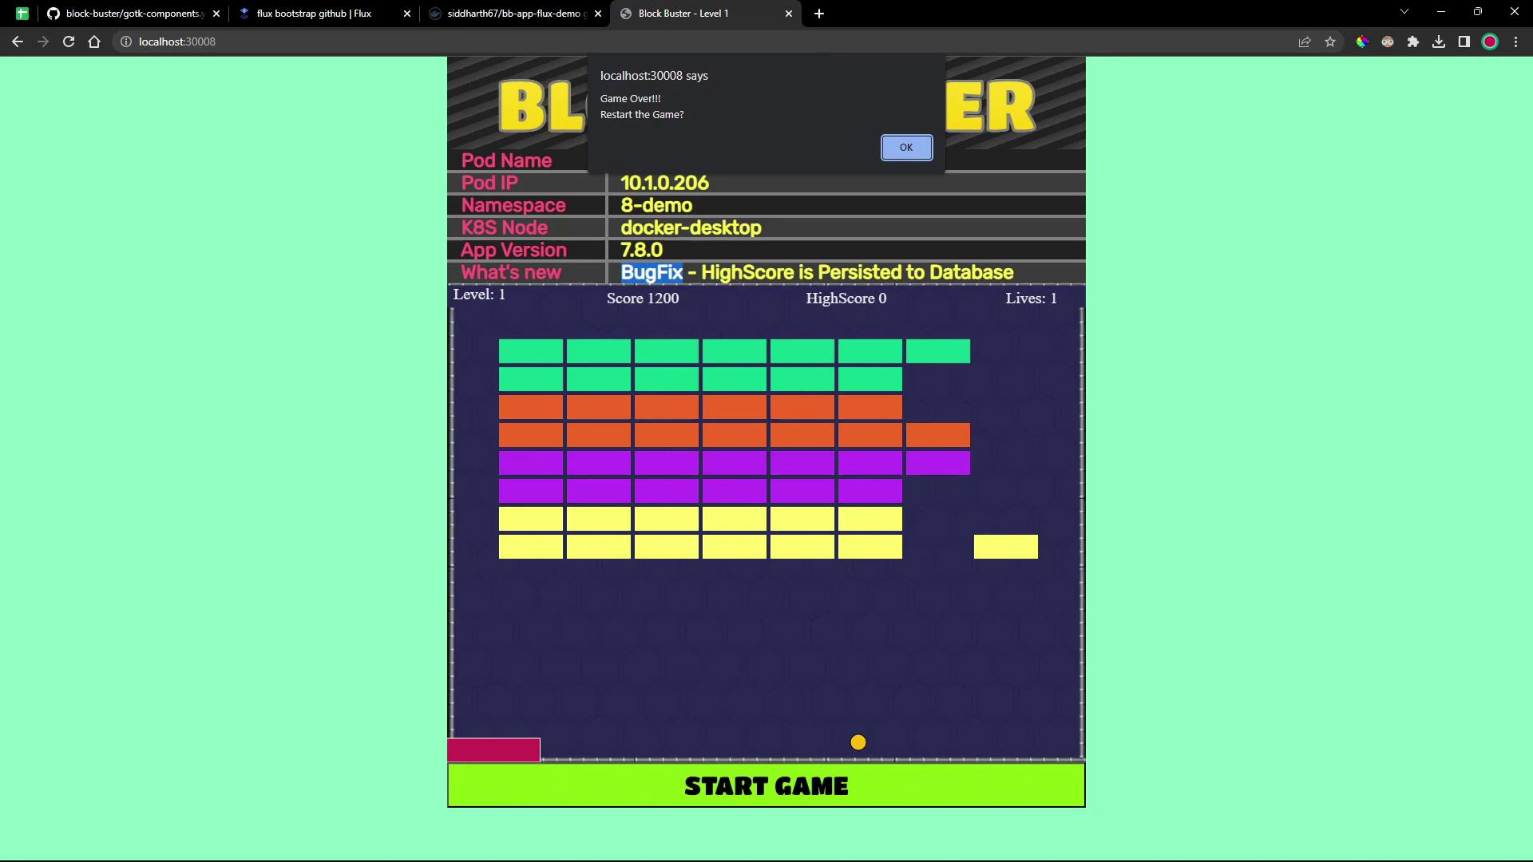Share this page via share icon
Viewport: 1533px width, 862px height.
tap(1305, 42)
